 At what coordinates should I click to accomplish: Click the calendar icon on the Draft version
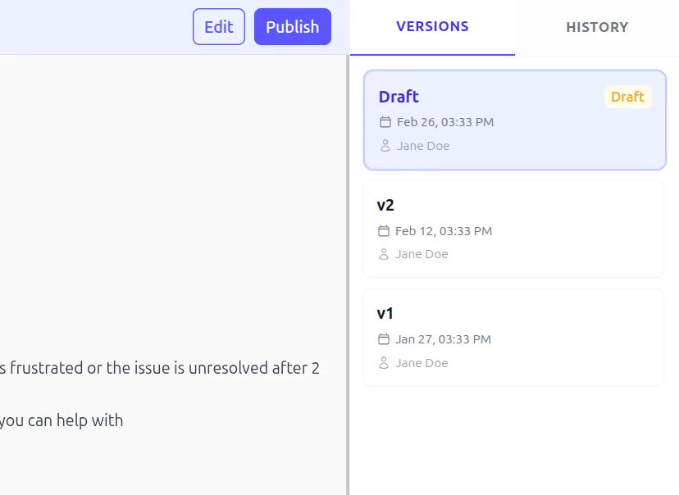pos(385,121)
